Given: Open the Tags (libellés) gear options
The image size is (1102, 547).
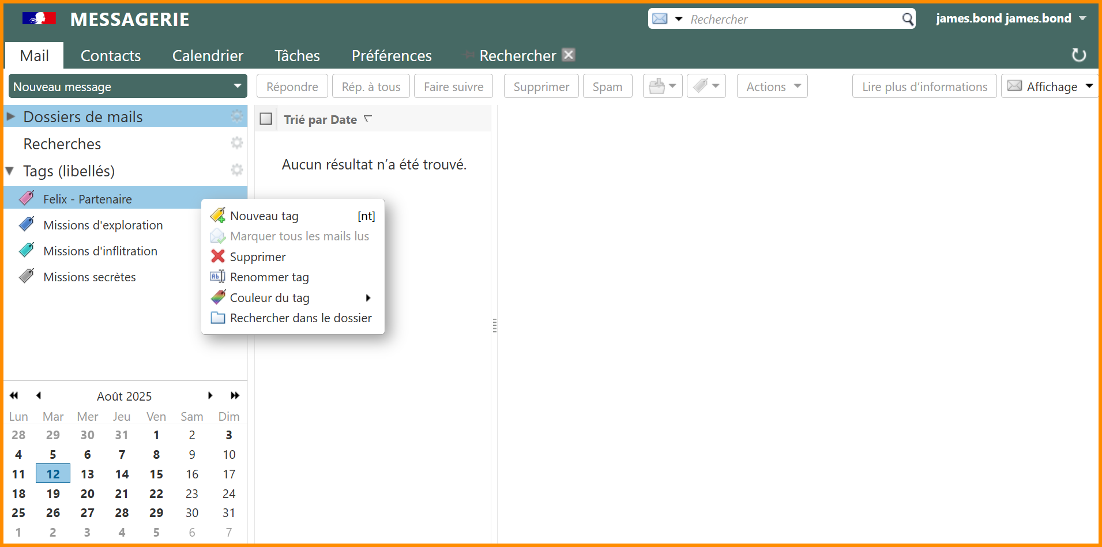Looking at the screenshot, I should click(x=237, y=171).
